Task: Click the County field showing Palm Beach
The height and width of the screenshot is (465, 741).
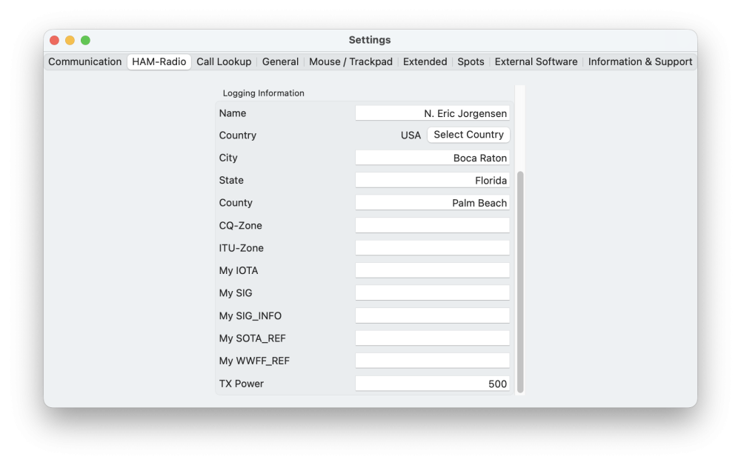Action: point(432,202)
